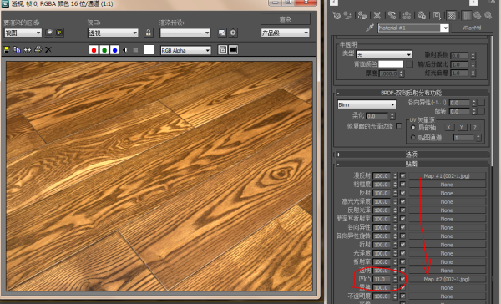Click the bump amount spinner arrows
The width and height of the screenshot is (501, 304).
[395, 279]
